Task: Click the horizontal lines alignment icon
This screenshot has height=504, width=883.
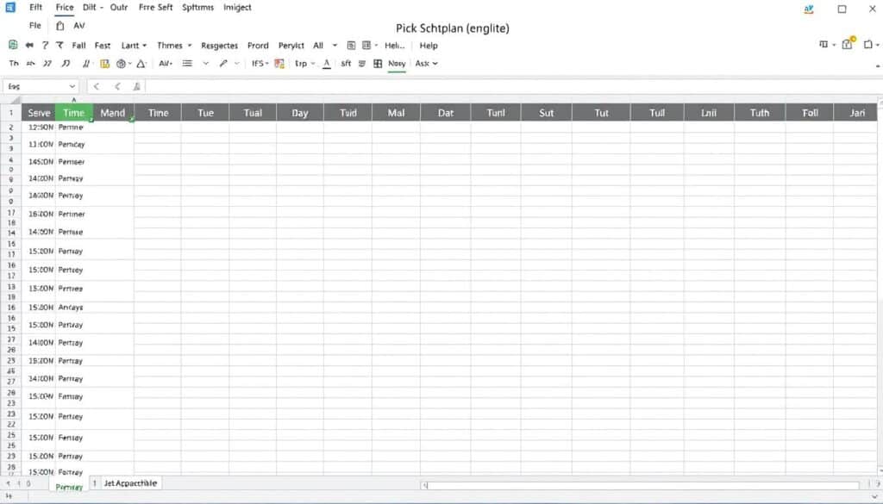Action: [187, 64]
